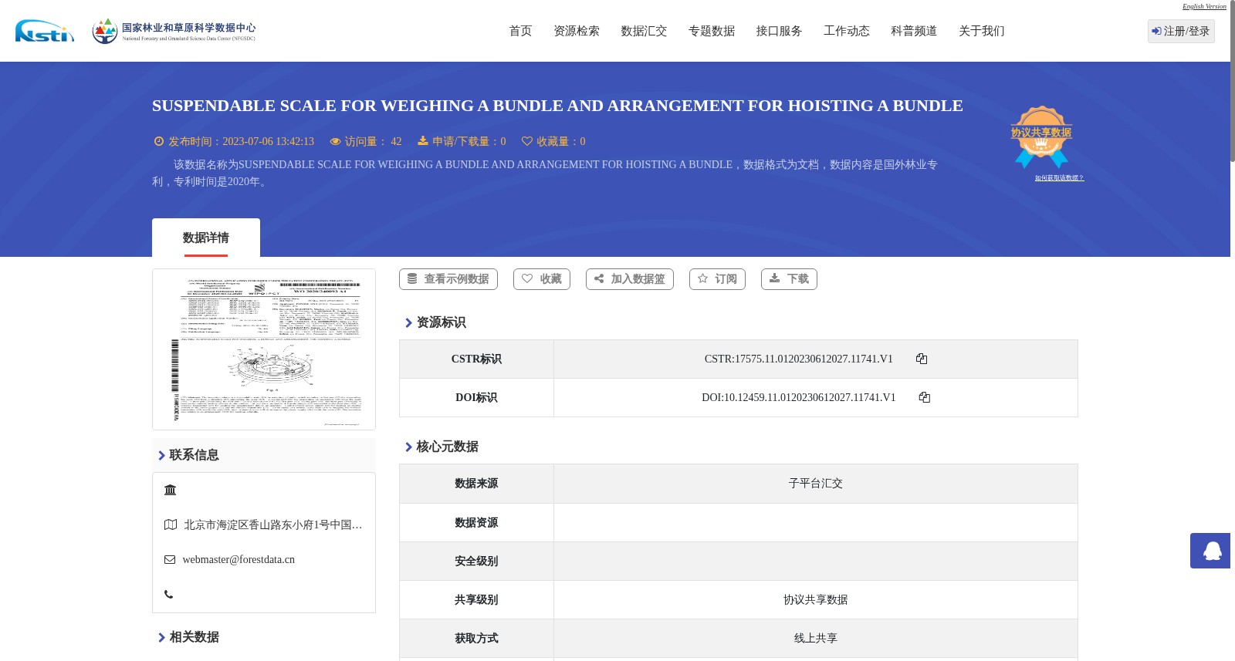This screenshot has height=661, width=1235.
Task: Click the heart icon beside 收藏量
Action: (527, 141)
